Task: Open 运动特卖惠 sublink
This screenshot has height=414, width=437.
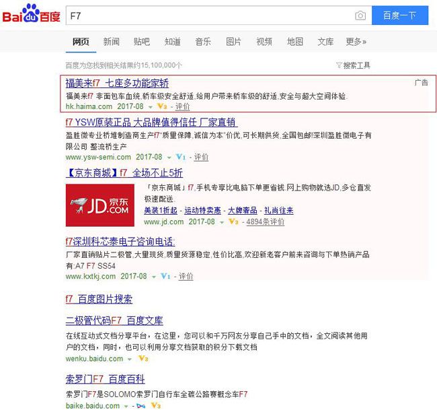Action: (202, 210)
